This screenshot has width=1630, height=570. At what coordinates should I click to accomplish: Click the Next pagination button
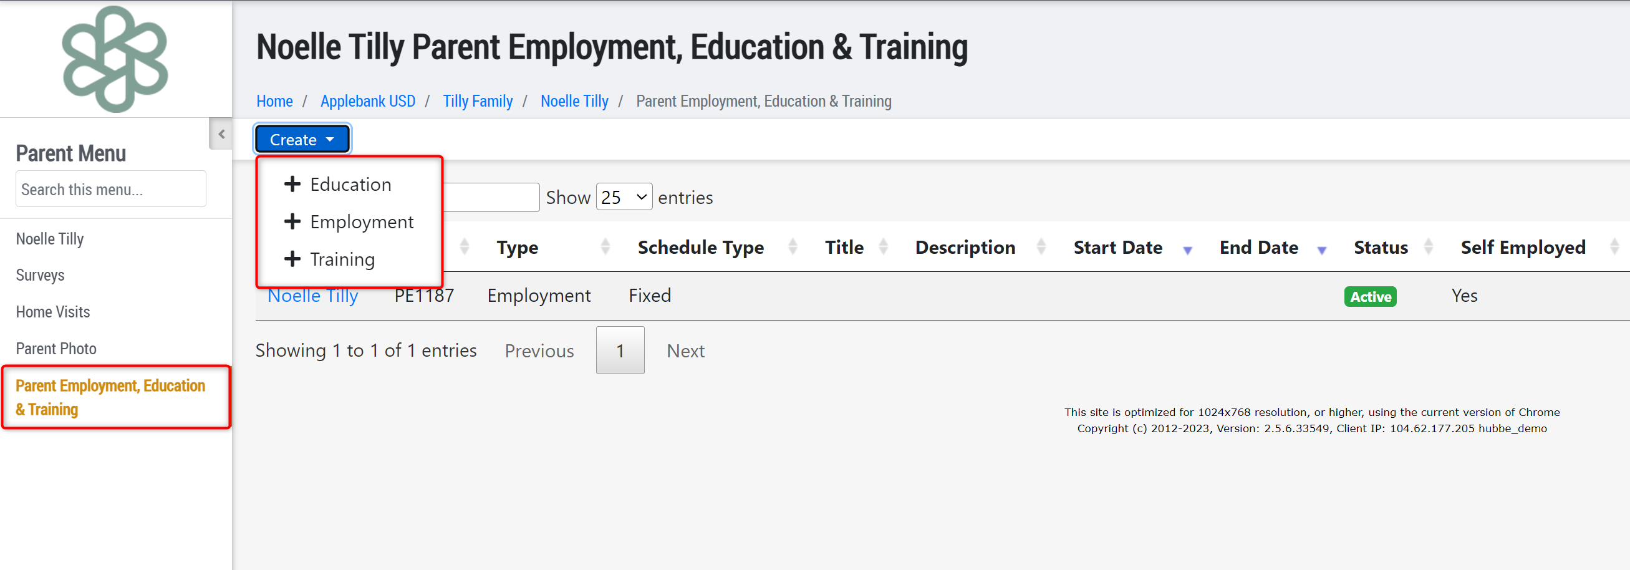click(x=686, y=350)
